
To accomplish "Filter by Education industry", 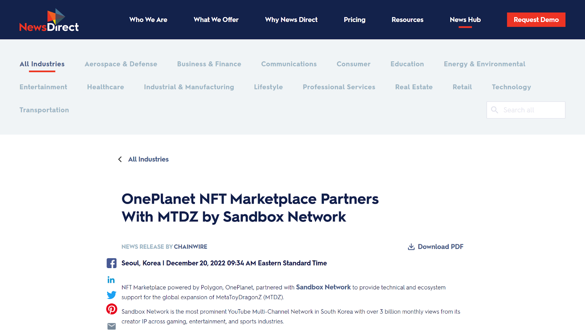I will [407, 64].
